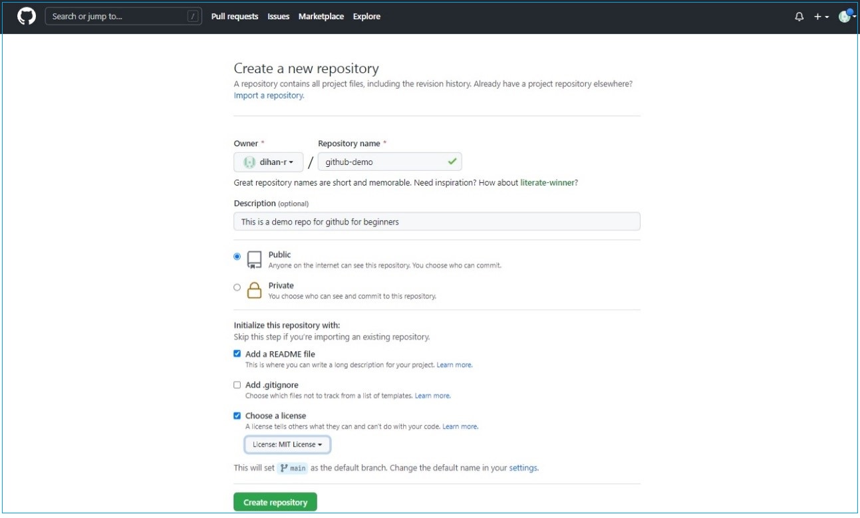Open the plus create-new menu
Image resolution: width=860 pixels, height=518 pixels.
[821, 17]
